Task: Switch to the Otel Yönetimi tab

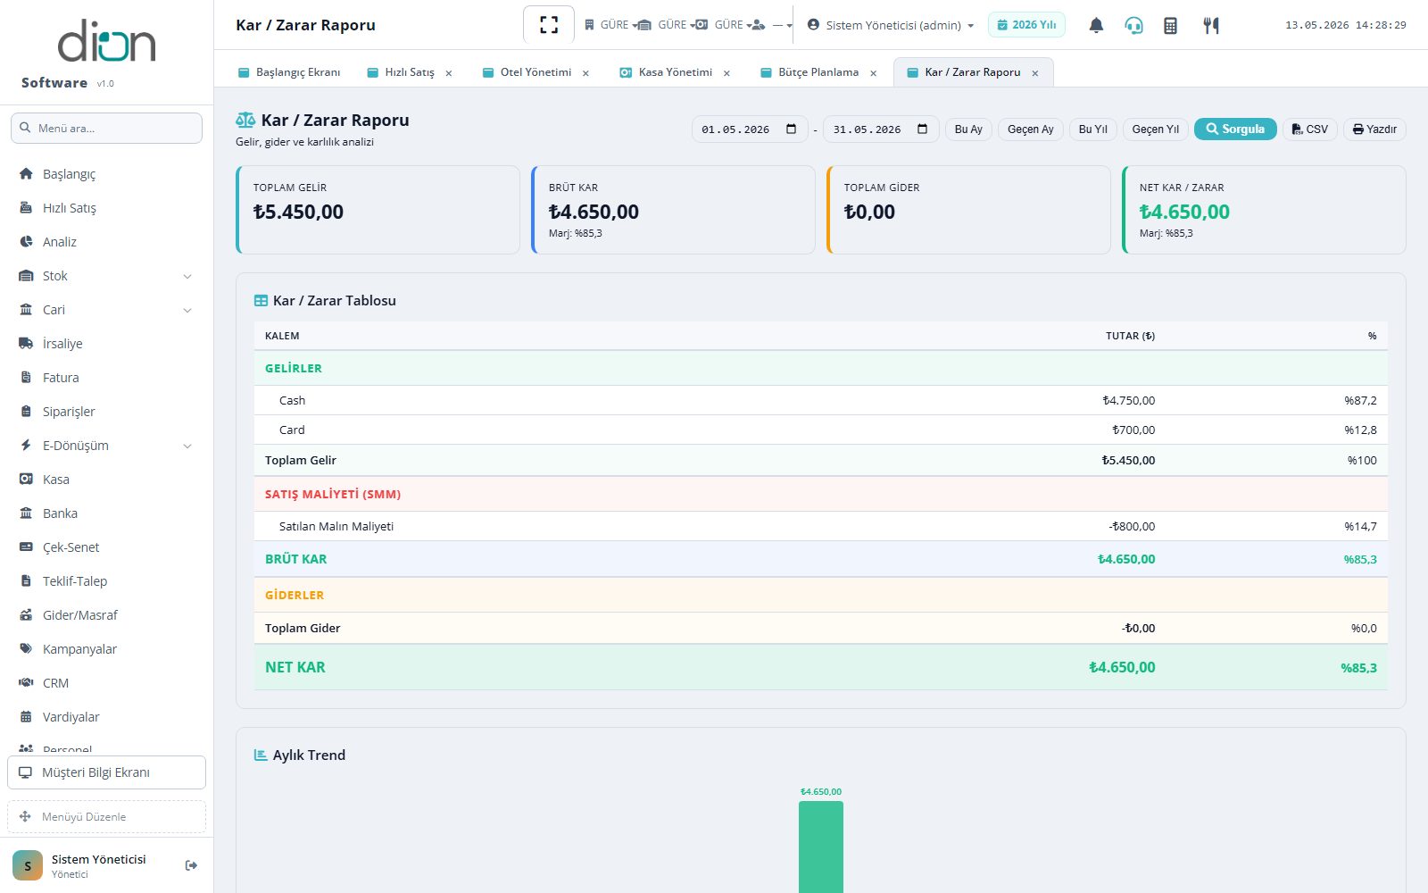Action: (535, 72)
